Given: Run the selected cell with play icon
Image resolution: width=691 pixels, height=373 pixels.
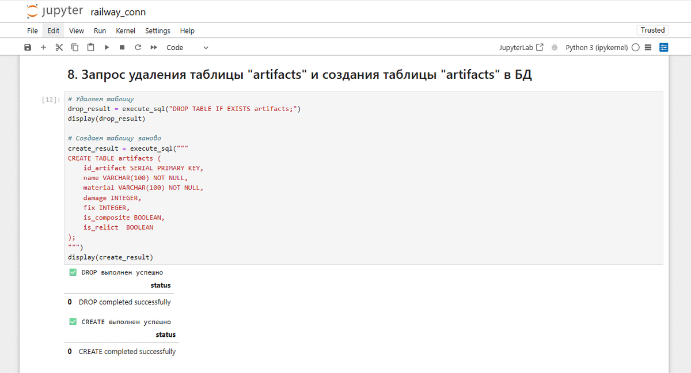Looking at the screenshot, I should click(x=107, y=48).
